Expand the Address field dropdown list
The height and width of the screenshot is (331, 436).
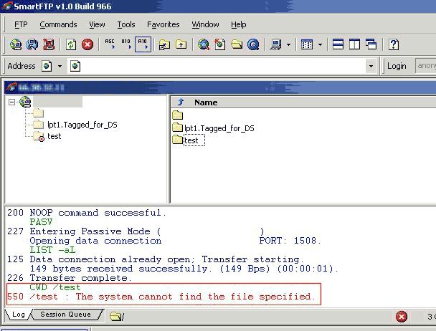[x=371, y=66]
